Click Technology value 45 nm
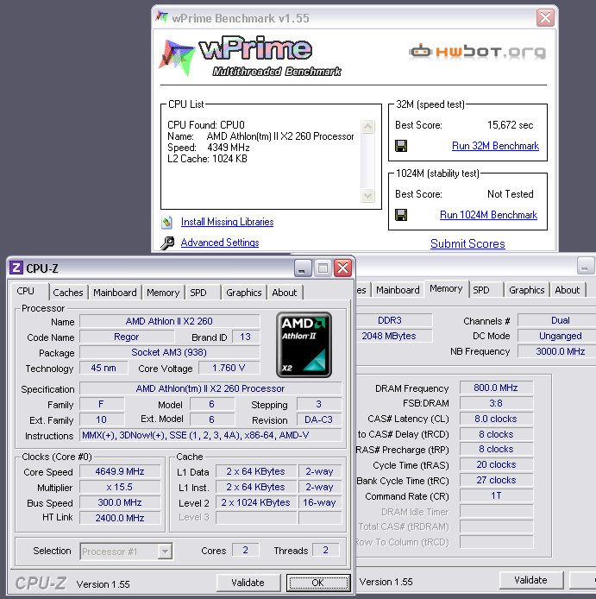The height and width of the screenshot is (599, 596). tap(104, 368)
